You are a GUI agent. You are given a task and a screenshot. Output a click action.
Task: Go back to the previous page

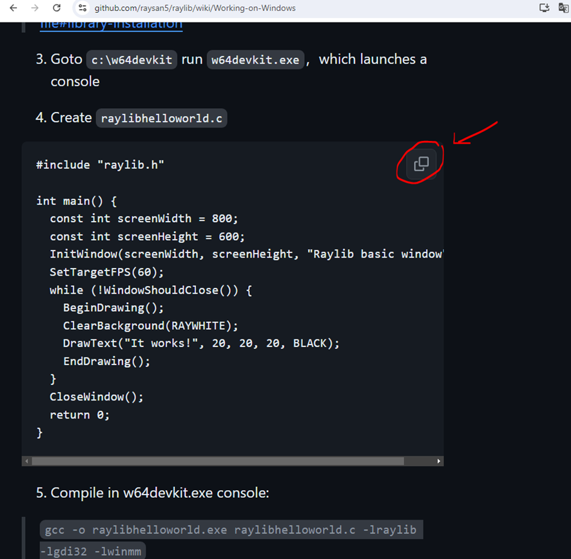(13, 8)
